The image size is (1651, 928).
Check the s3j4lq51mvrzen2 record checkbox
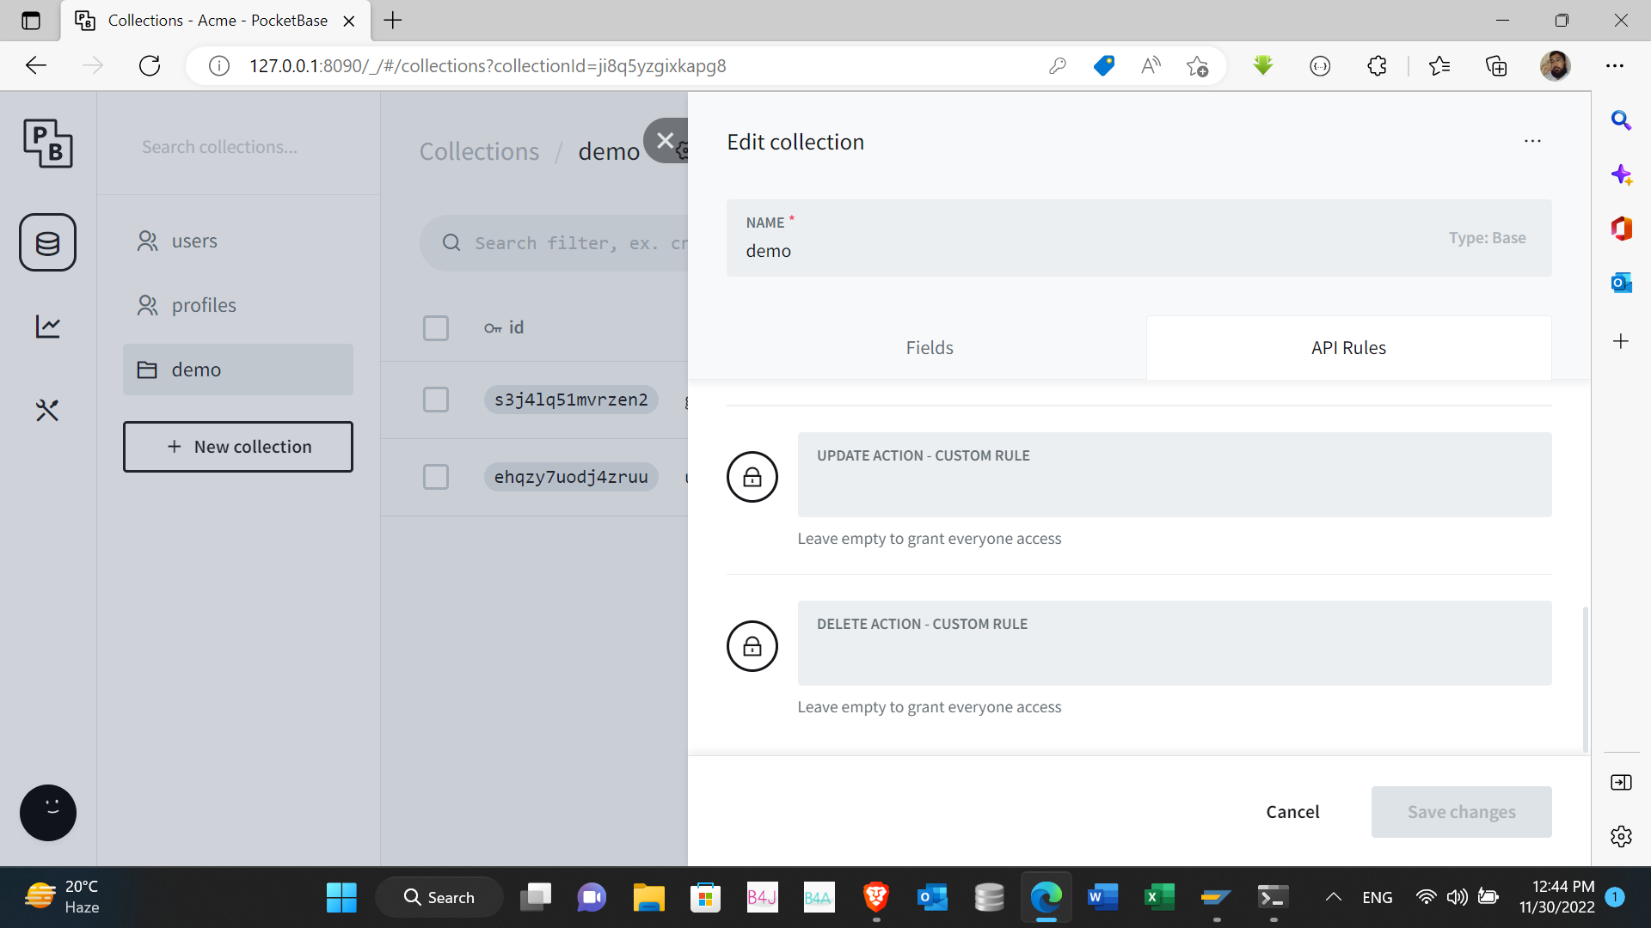[x=436, y=400]
